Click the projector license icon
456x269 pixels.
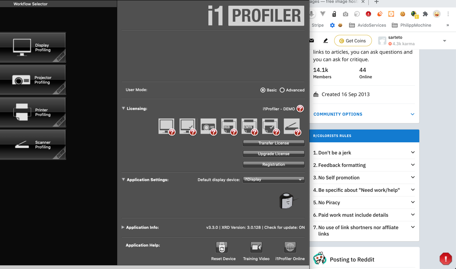208,126
